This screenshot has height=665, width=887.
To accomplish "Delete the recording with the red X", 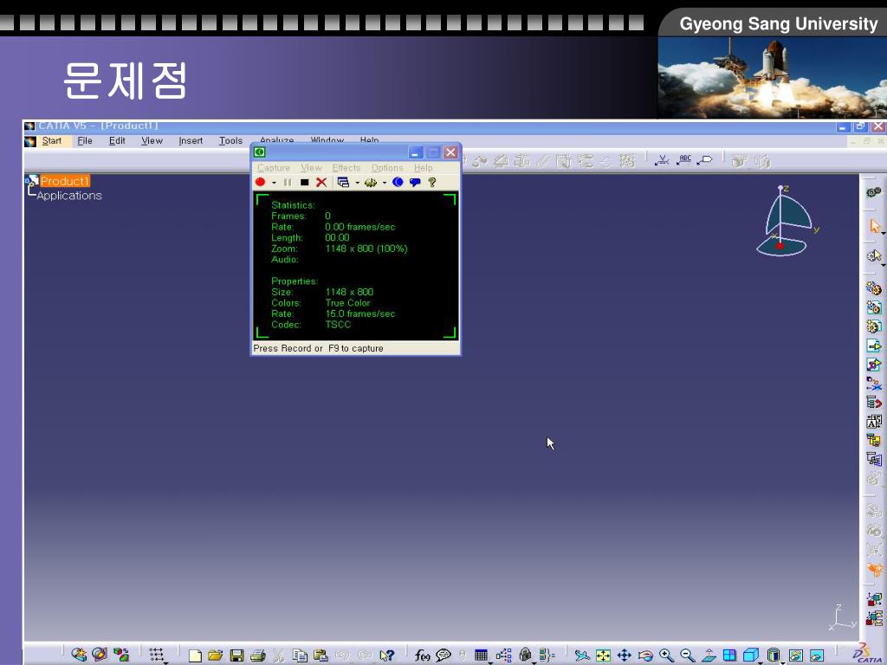I will pyautogui.click(x=321, y=182).
